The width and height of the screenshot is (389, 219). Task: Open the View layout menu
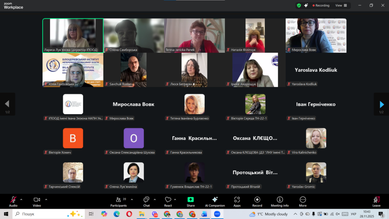[x=341, y=5]
